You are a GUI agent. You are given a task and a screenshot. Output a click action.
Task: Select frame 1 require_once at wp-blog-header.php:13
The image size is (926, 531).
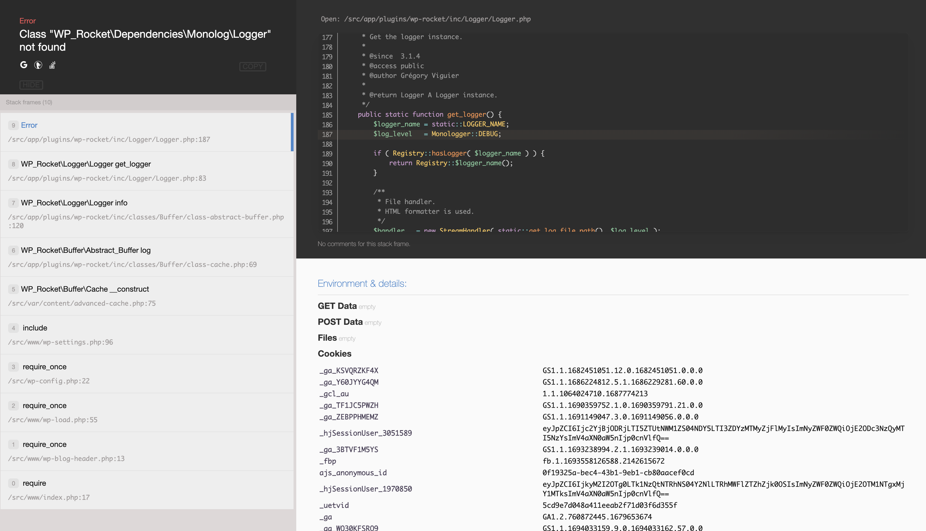tap(146, 451)
